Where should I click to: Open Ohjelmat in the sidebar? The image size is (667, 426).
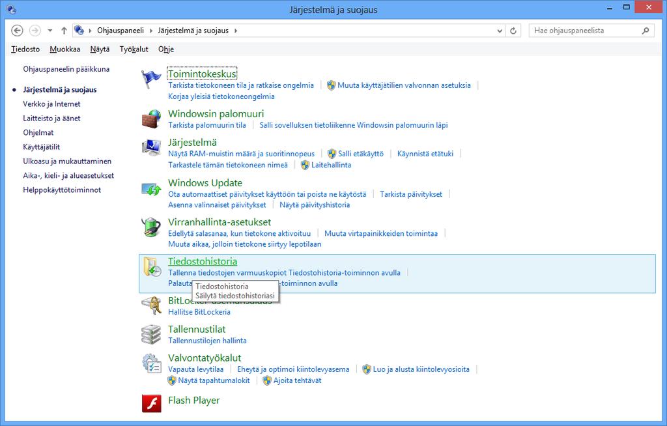(x=38, y=132)
